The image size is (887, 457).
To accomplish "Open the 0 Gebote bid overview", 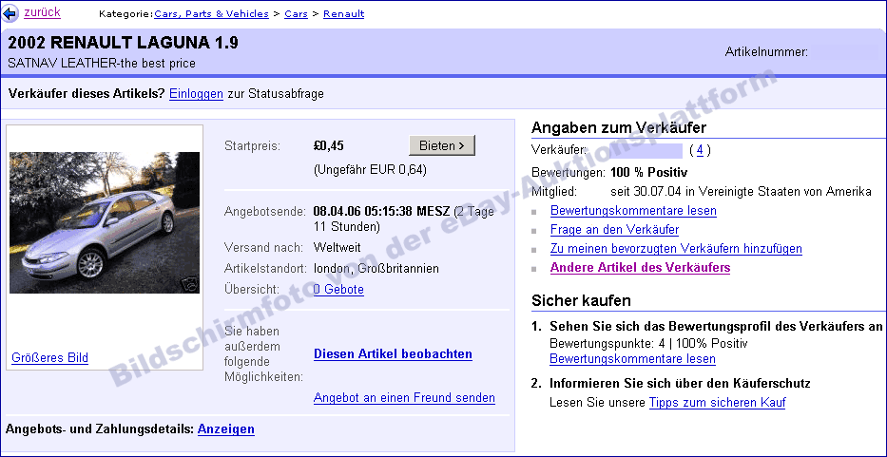I will (338, 290).
